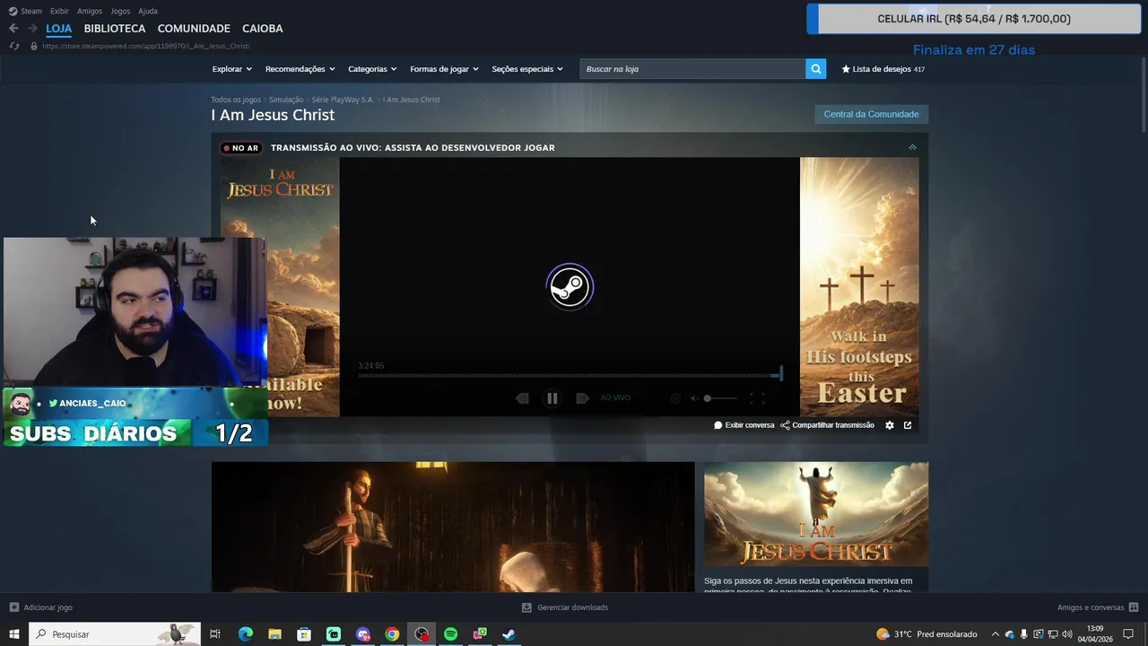Image resolution: width=1148 pixels, height=646 pixels.
Task: Open the CAIOBA profile tab
Action: pyautogui.click(x=262, y=29)
